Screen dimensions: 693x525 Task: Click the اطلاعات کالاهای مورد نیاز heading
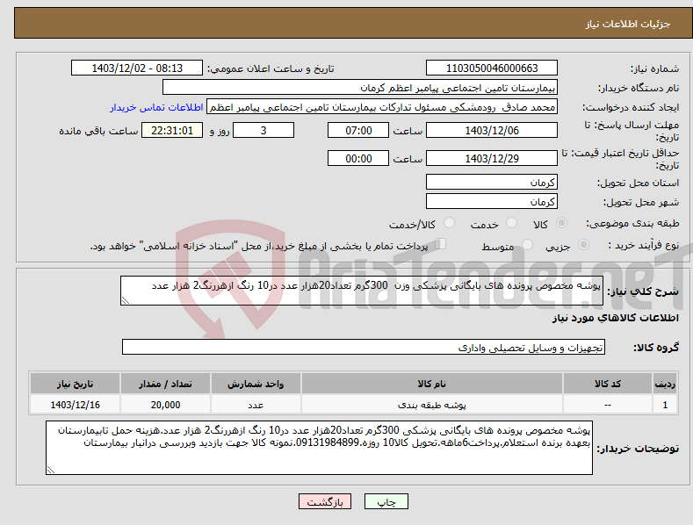(615, 318)
